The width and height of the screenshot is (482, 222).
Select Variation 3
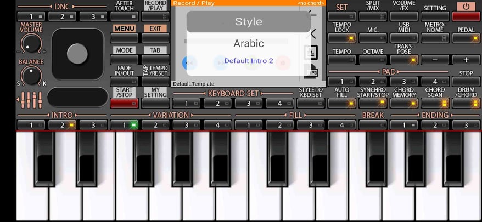pos(186,125)
